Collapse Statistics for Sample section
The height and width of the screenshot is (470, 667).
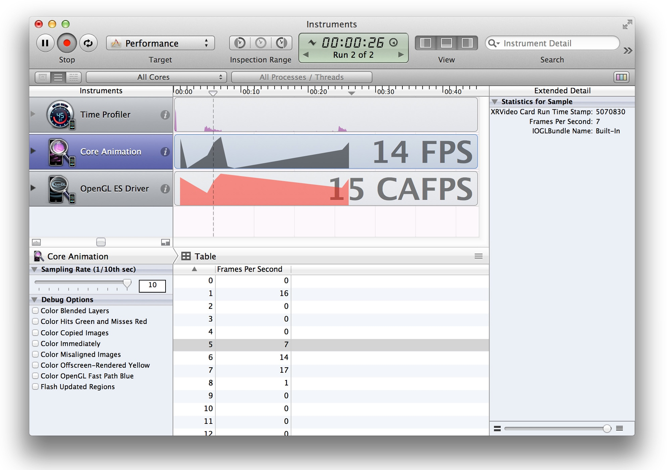click(x=494, y=102)
